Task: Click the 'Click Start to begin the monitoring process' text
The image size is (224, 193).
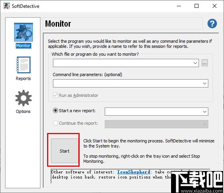Action: [x=149, y=144]
